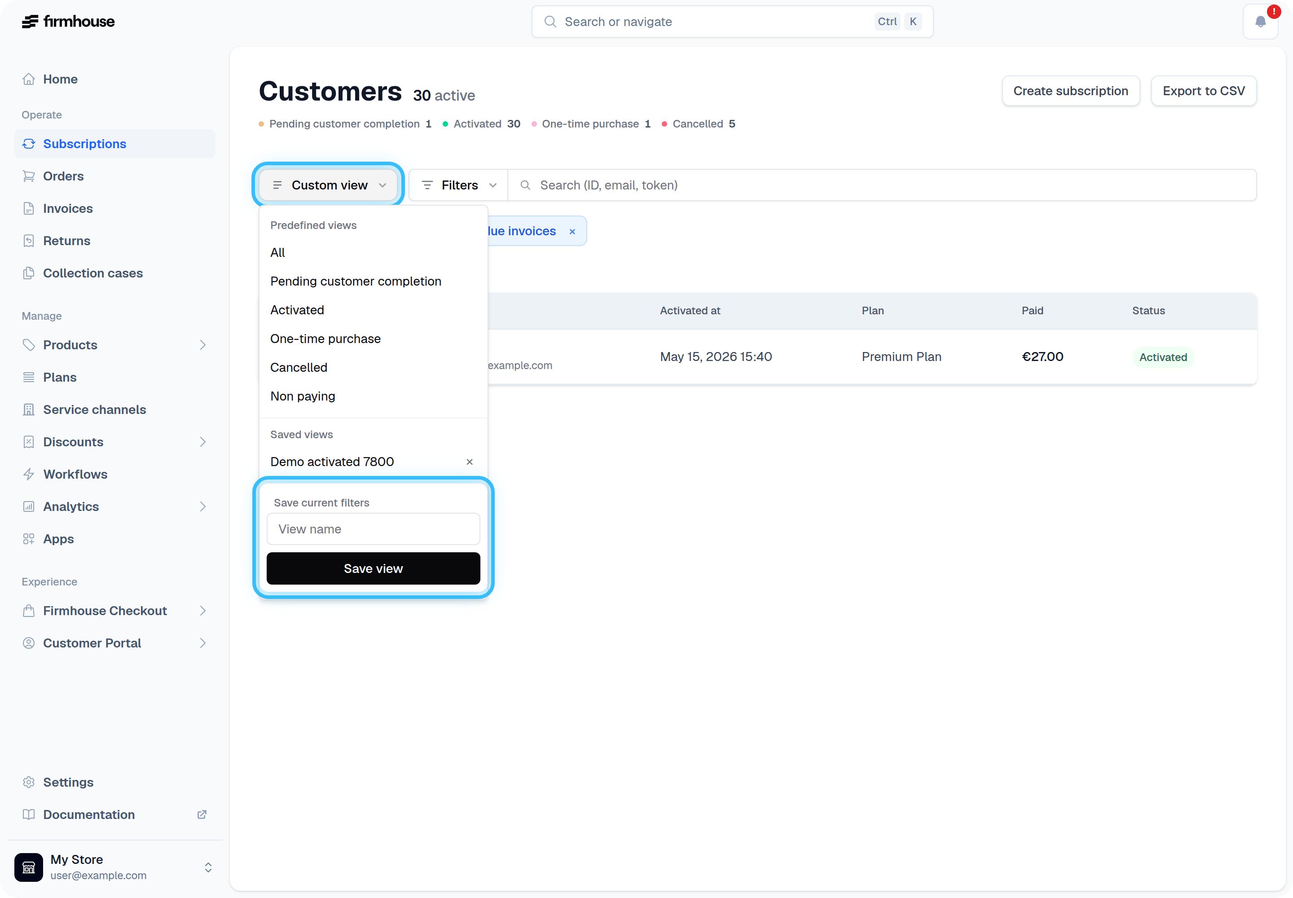The image size is (1293, 898).
Task: Delete saved view Demo activated 7800
Action: (469, 462)
